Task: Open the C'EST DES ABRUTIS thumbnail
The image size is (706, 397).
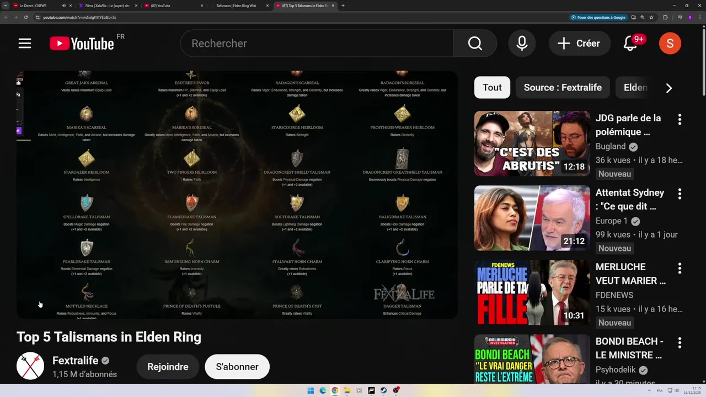Action: (532, 143)
